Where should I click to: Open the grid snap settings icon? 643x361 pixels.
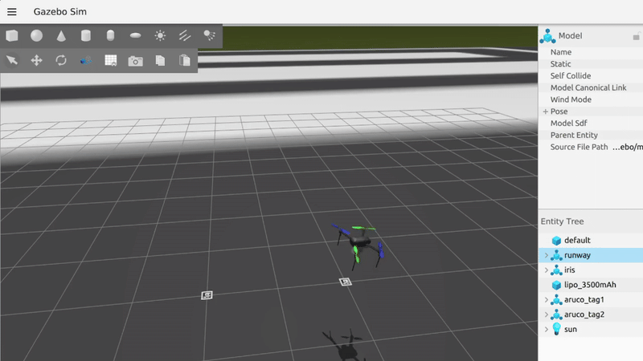(111, 60)
